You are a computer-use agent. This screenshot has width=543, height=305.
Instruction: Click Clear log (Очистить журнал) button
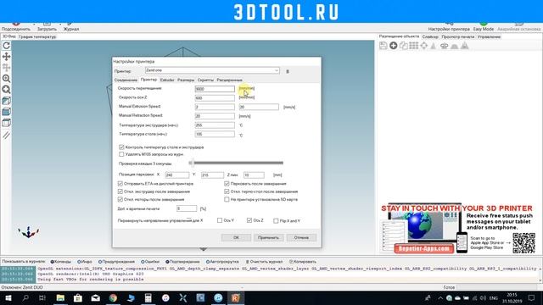[x=264, y=262]
